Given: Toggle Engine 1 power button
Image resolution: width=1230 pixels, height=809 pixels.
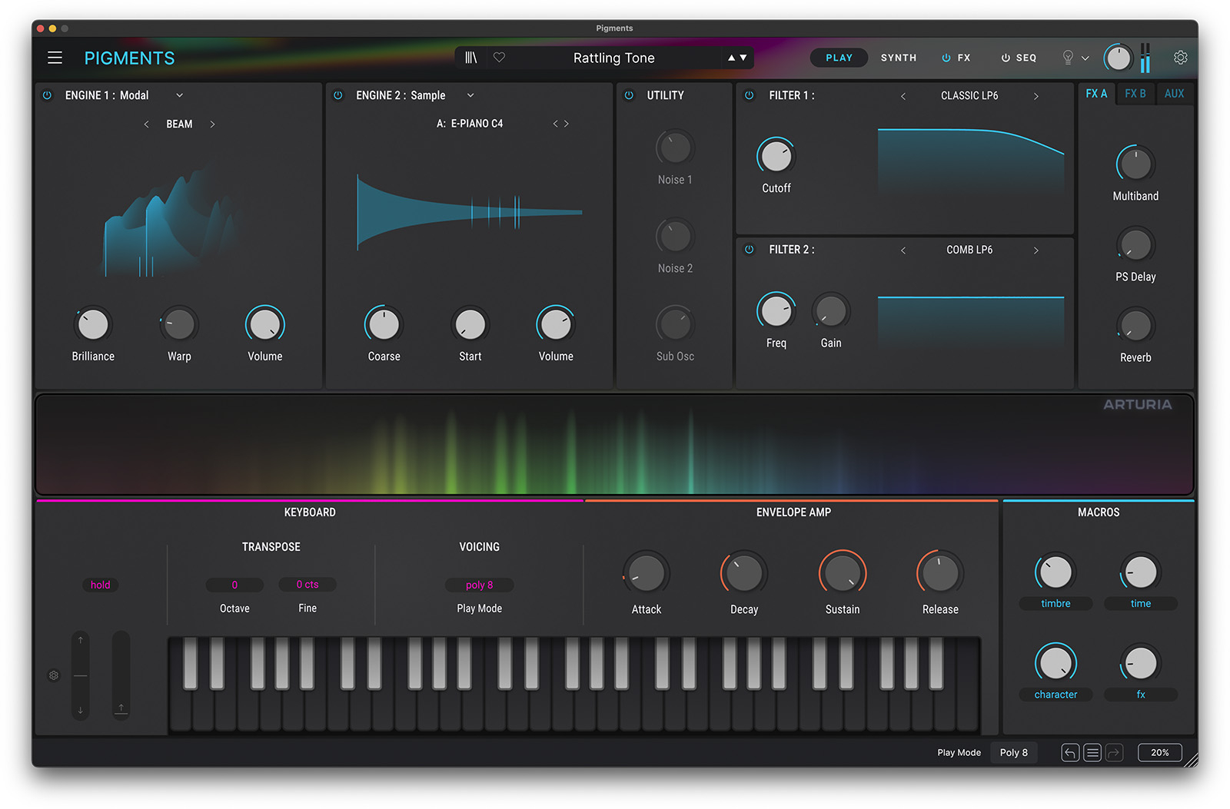Looking at the screenshot, I should click(47, 95).
